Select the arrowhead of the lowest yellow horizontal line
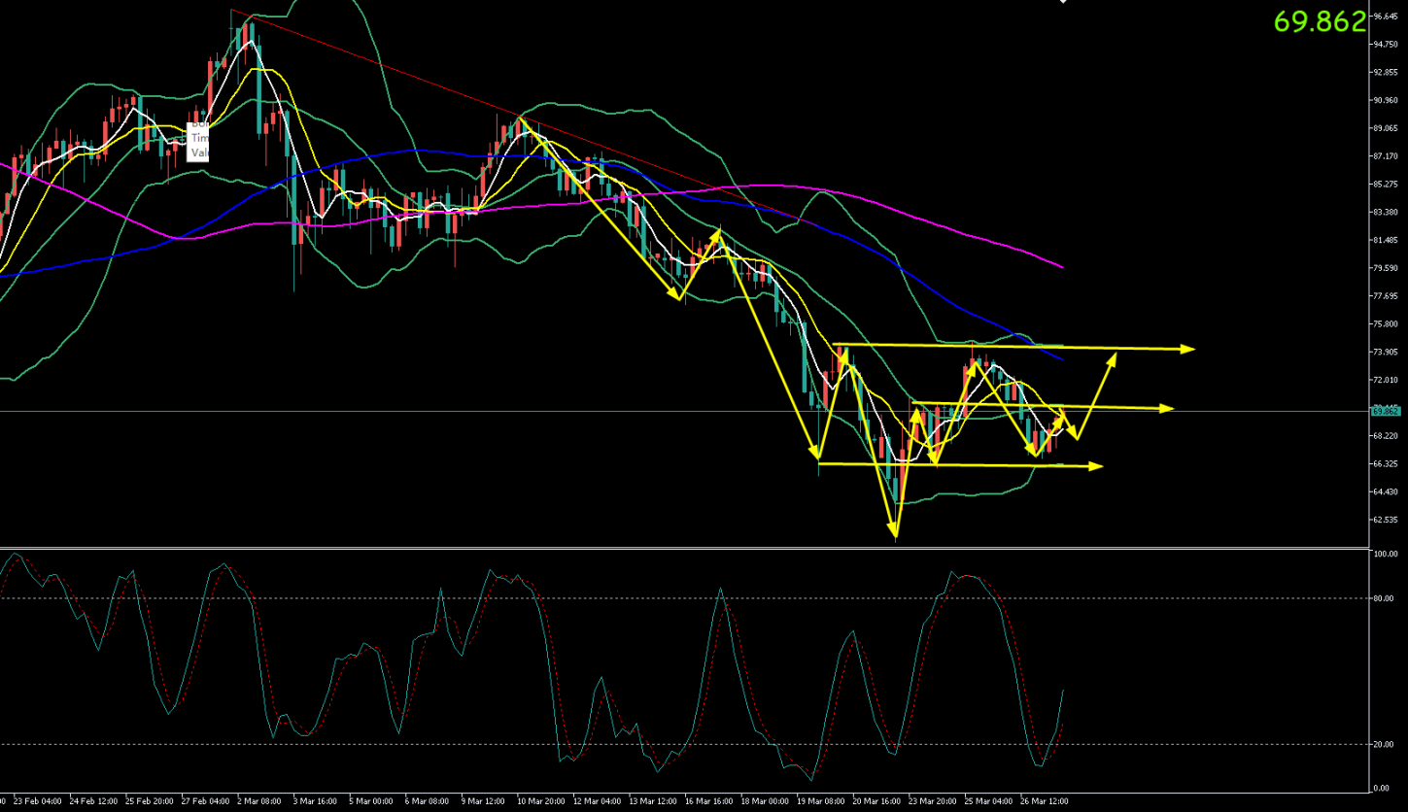 pyautogui.click(x=1098, y=466)
